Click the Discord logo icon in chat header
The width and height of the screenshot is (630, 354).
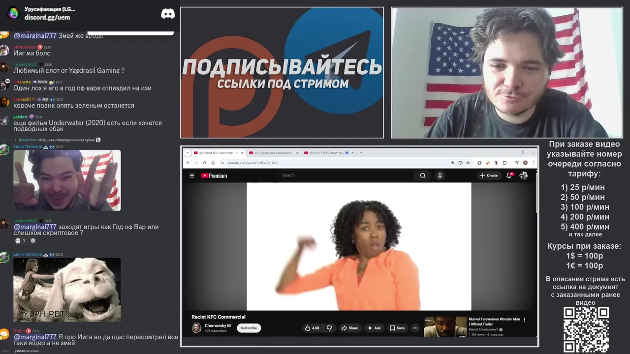coord(168,14)
